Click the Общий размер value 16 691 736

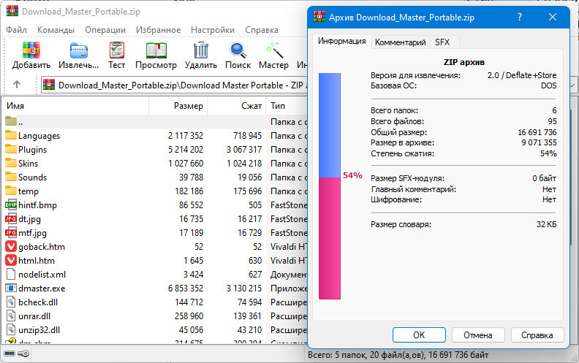pyautogui.click(x=537, y=132)
